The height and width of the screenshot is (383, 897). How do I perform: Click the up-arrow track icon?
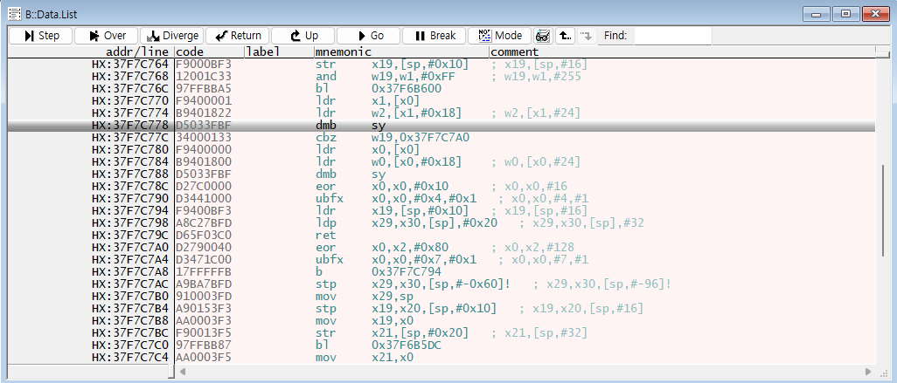(x=565, y=36)
